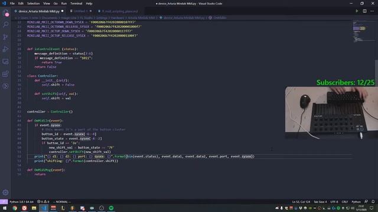Image resolution: width=378 pixels, height=212 pixels.
Task: Switch to device_Arturia Minilab MkII.py tab
Action: [39, 11]
